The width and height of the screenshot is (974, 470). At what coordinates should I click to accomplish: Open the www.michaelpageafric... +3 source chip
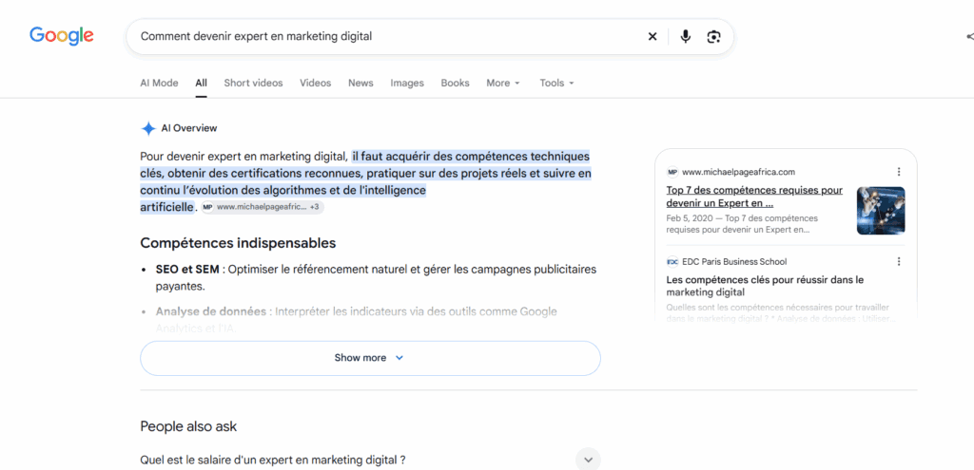263,207
